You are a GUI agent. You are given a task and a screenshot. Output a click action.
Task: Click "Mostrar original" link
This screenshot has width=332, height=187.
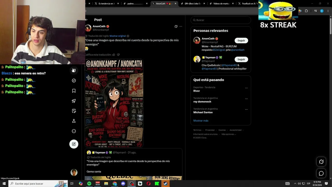117,36
